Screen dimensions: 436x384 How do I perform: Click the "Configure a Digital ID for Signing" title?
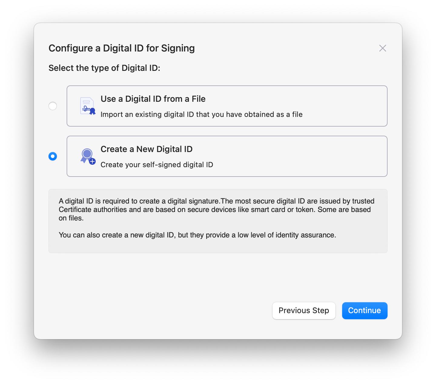tap(121, 48)
